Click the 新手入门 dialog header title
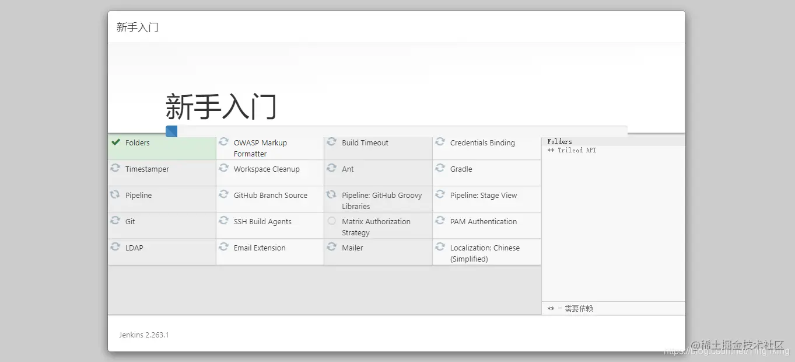Screen dimensions: 795x362 click(x=138, y=27)
